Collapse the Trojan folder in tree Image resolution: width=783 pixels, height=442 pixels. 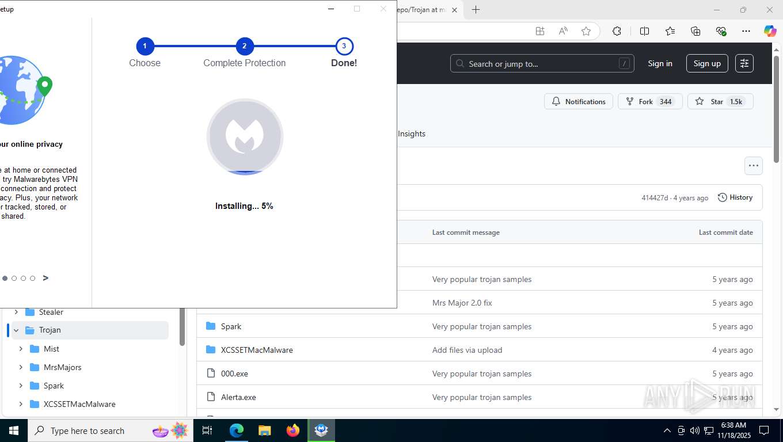pos(16,330)
